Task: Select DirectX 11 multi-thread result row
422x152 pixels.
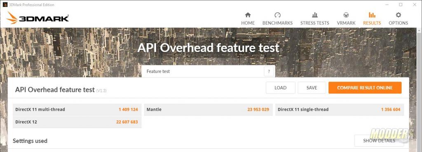Action: click(x=77, y=110)
